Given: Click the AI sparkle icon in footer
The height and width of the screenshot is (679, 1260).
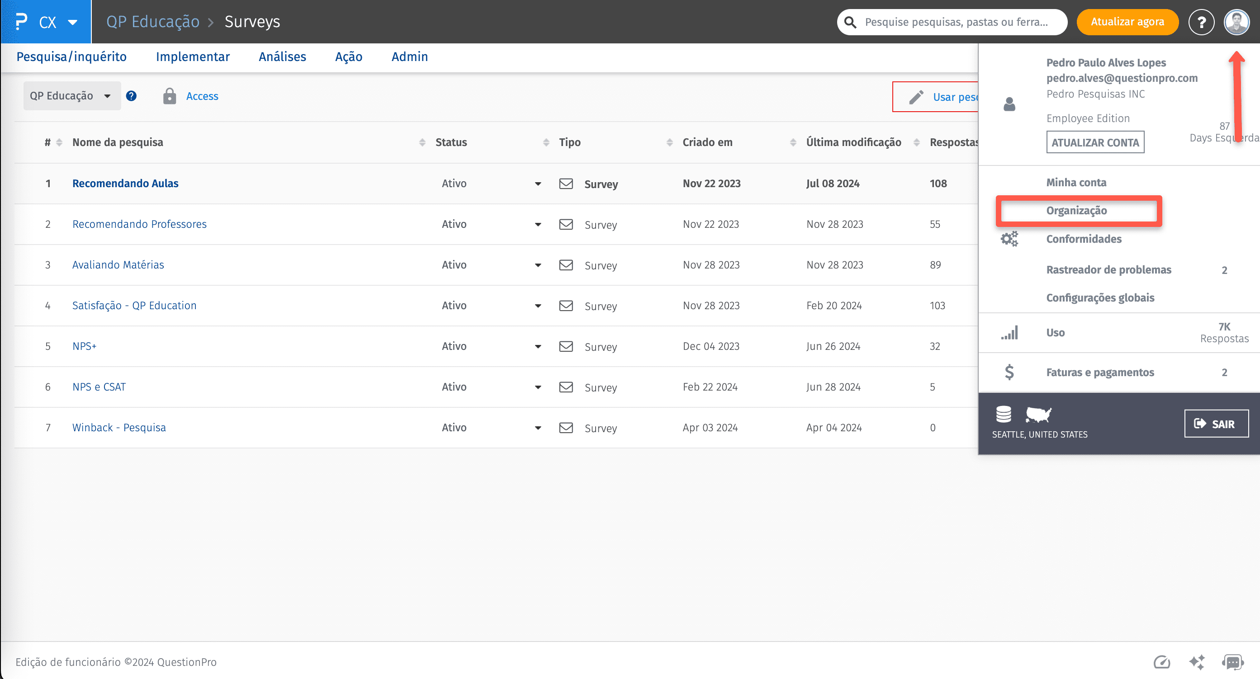Looking at the screenshot, I should coord(1196,662).
